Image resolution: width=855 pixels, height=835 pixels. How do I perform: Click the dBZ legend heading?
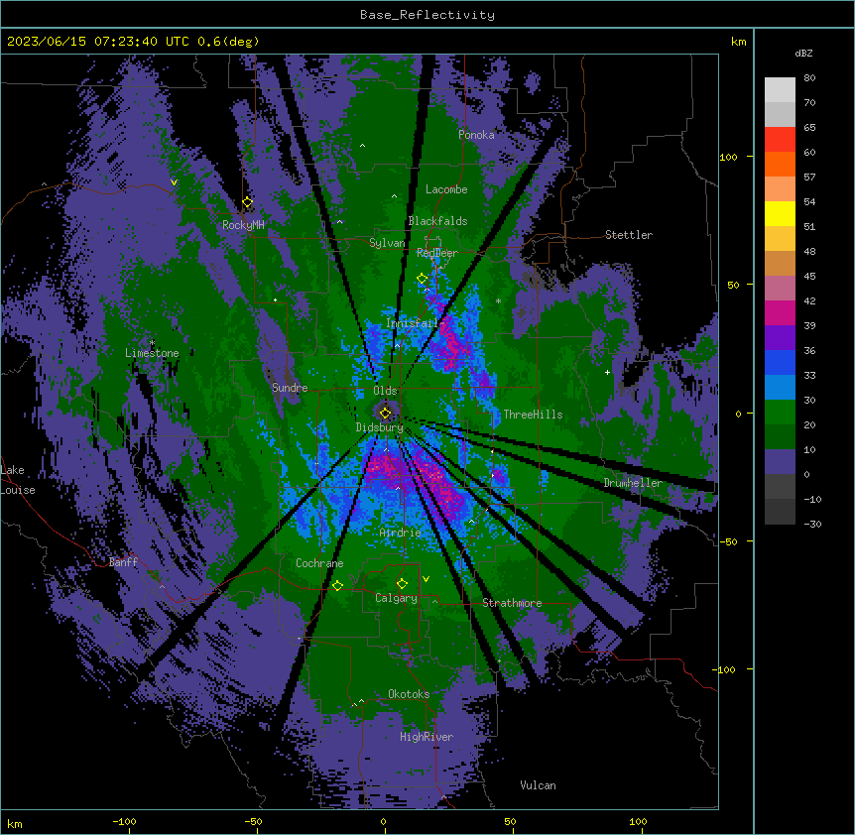pos(803,53)
